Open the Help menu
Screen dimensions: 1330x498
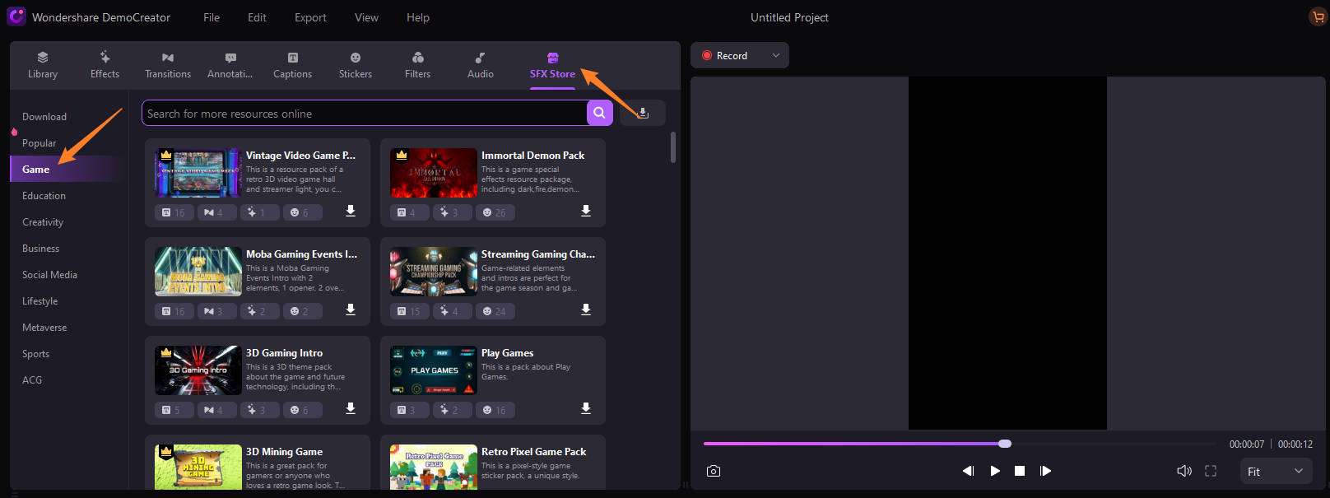[x=418, y=17]
